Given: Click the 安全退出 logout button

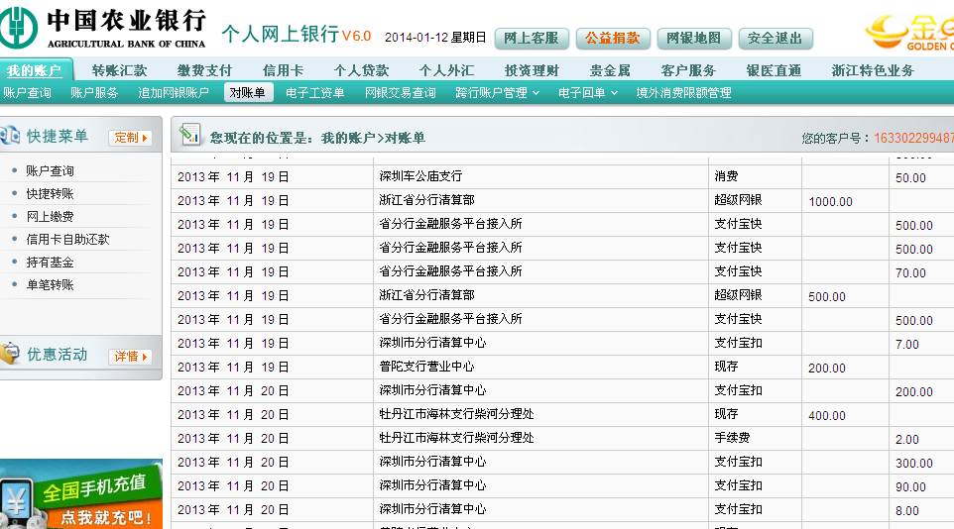Looking at the screenshot, I should 775,39.
